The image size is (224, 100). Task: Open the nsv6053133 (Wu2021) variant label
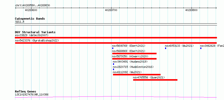click(x=179, y=46)
